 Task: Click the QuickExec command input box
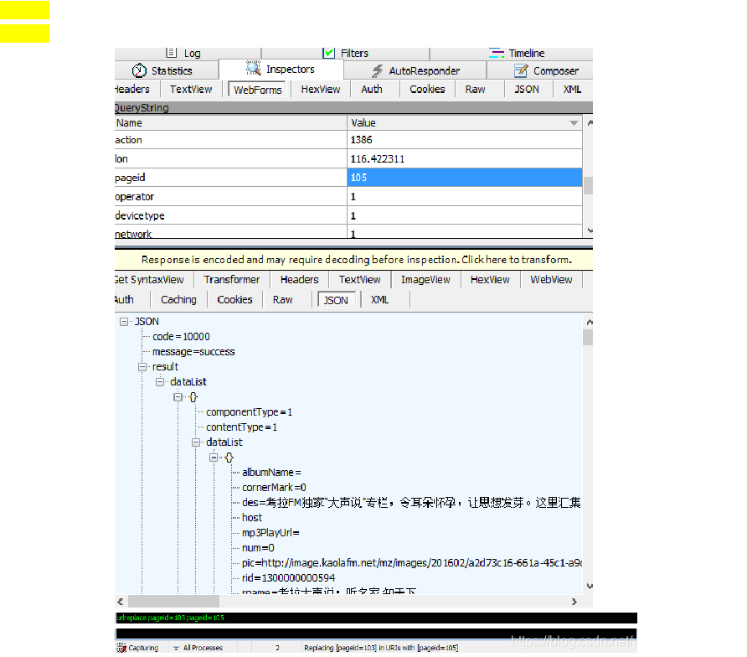coord(376,634)
